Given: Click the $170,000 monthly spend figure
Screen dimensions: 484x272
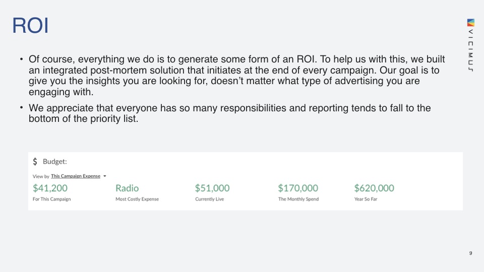Looking at the screenshot, I should tap(298, 188).
